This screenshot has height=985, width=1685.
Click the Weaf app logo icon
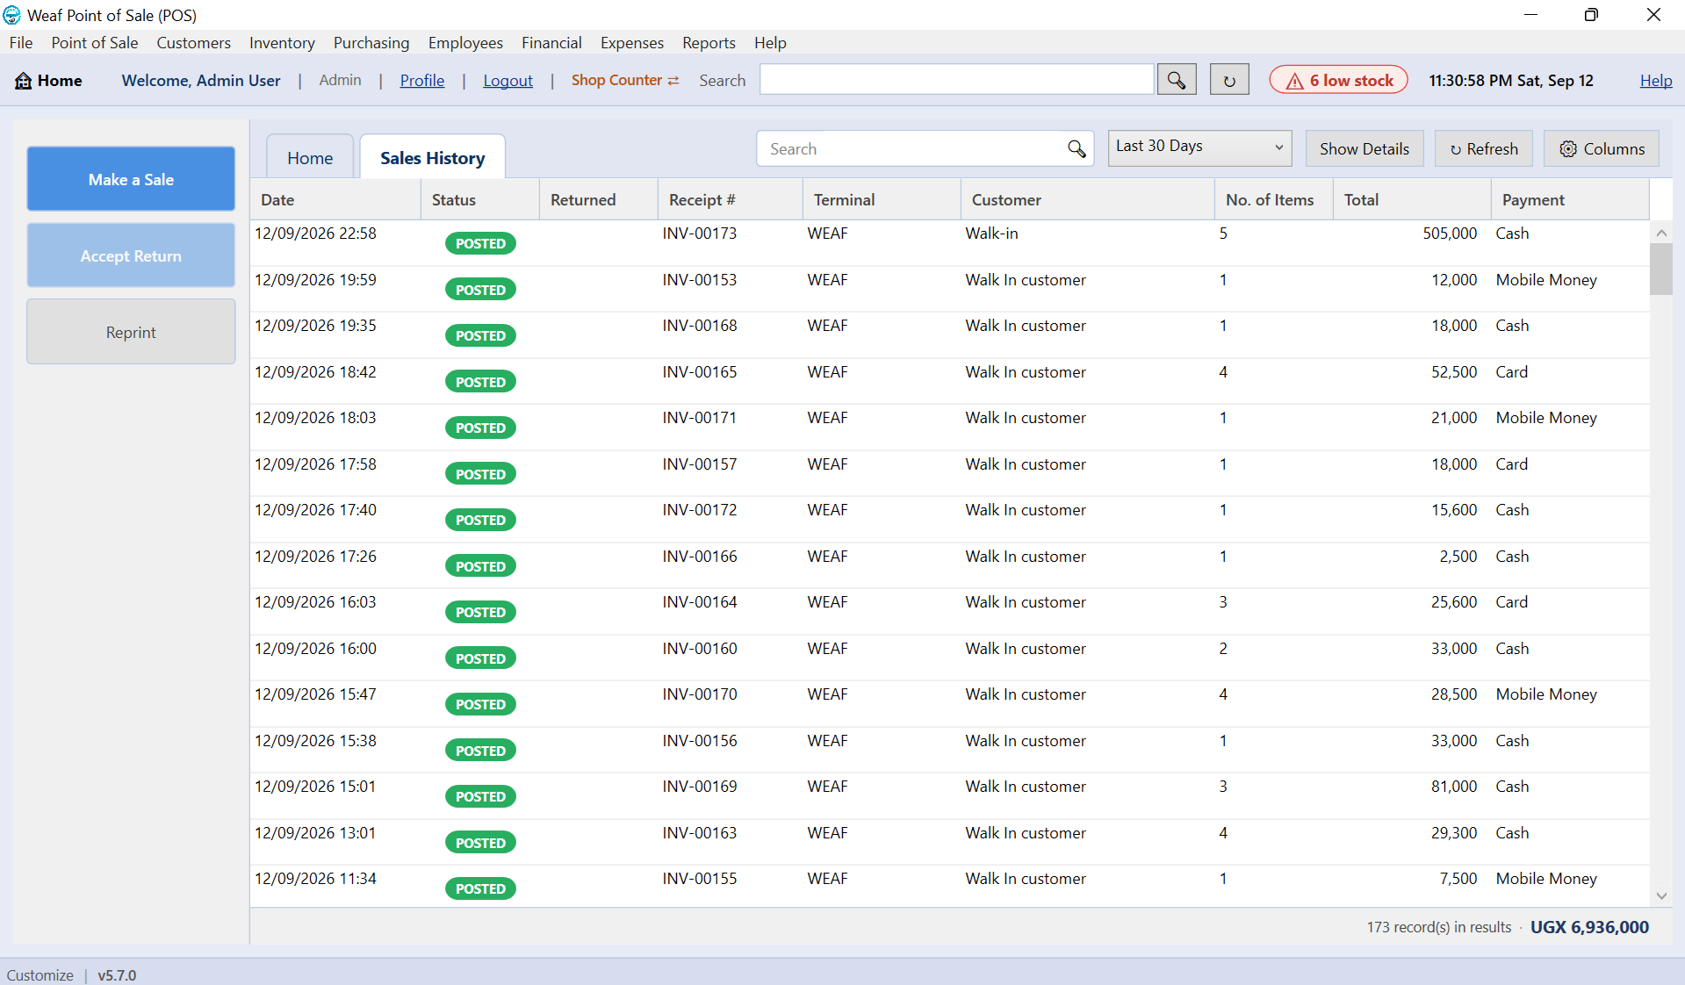(x=12, y=15)
